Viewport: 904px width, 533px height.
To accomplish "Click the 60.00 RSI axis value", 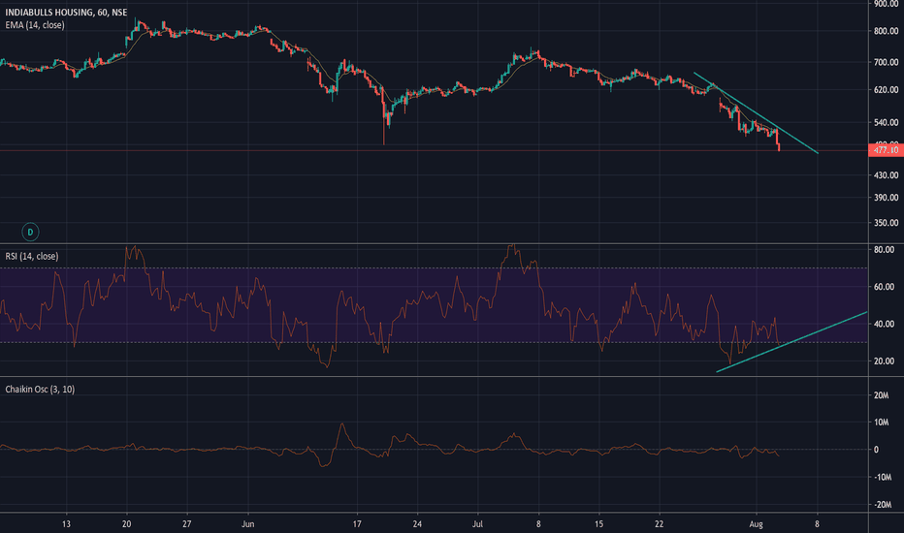I will pyautogui.click(x=885, y=287).
